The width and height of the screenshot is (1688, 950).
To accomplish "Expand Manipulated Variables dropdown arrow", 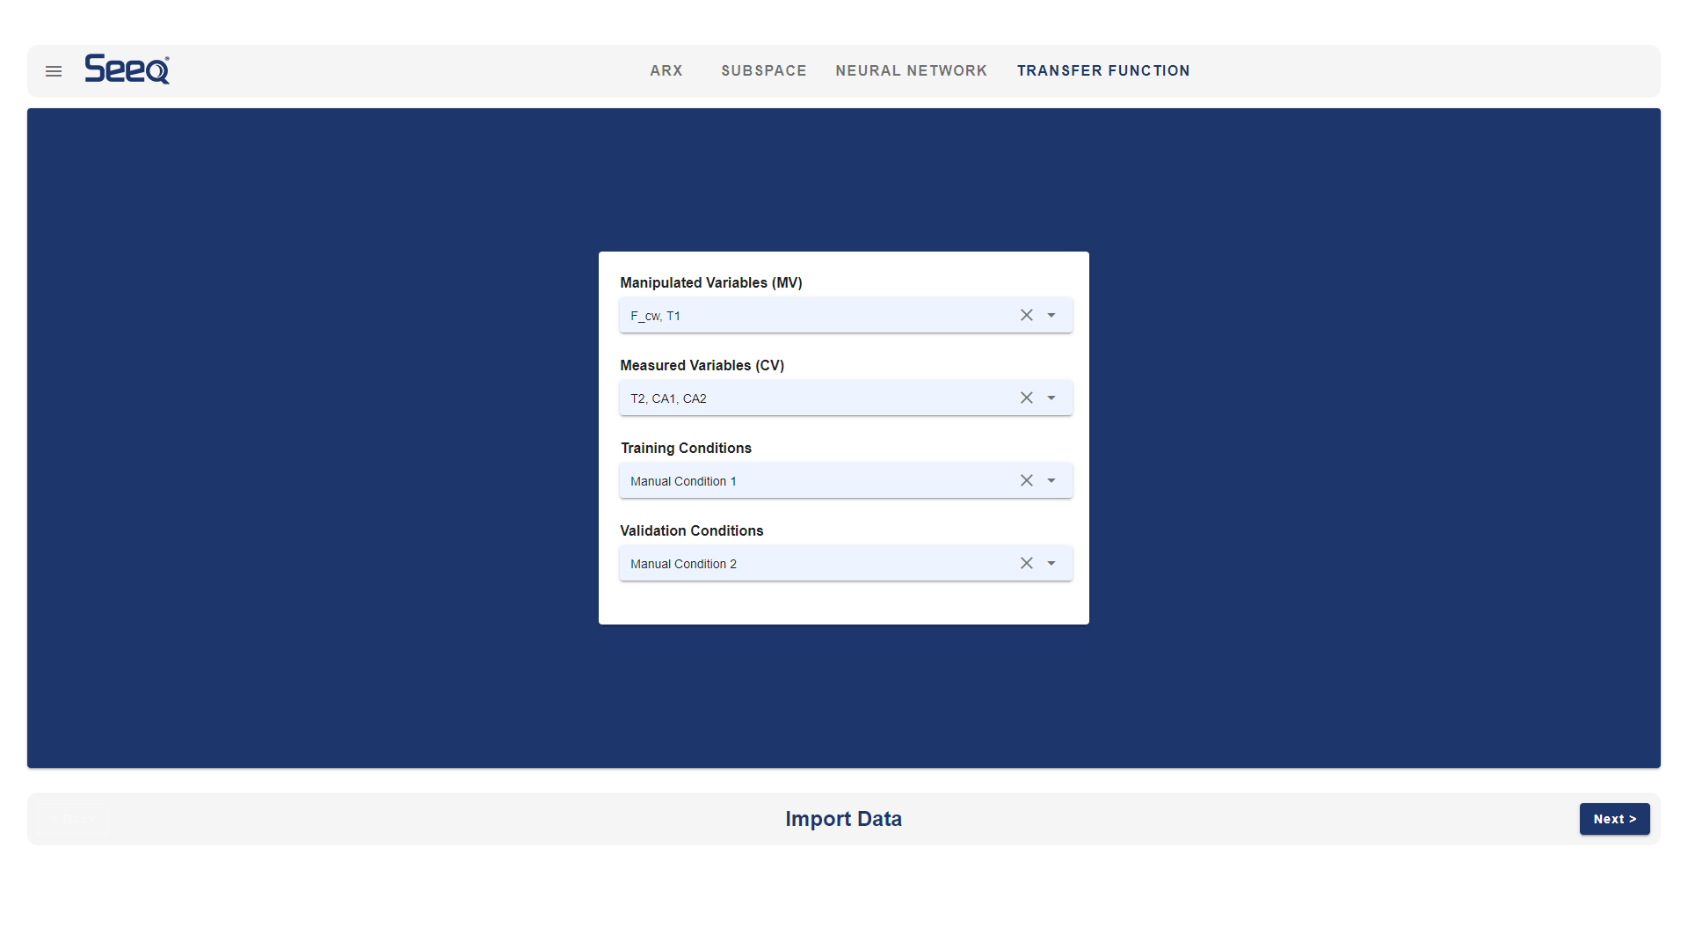I will pos(1051,315).
